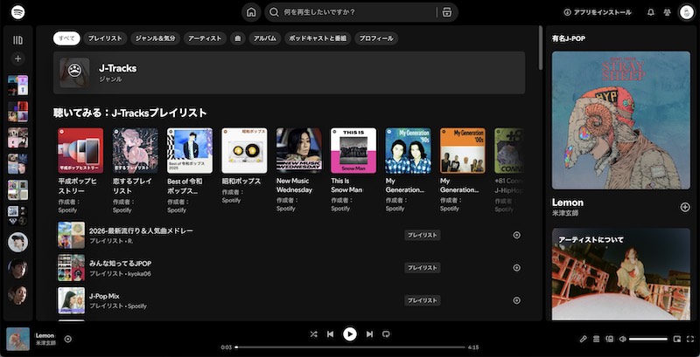The image size is (700, 357).
Task: Open 昭和ポップス playlist card
Action: point(244,167)
